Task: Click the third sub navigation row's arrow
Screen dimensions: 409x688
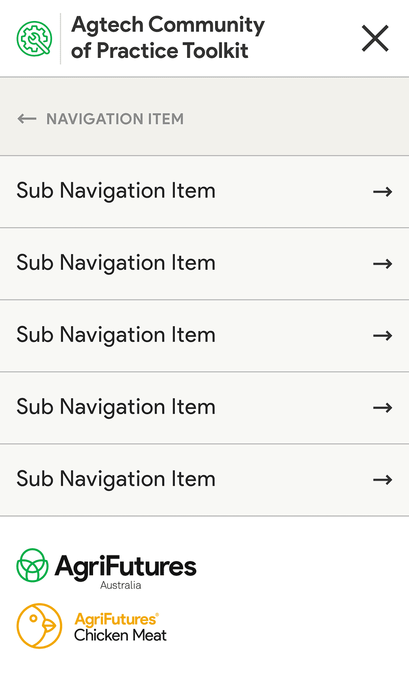Action: [x=382, y=336]
